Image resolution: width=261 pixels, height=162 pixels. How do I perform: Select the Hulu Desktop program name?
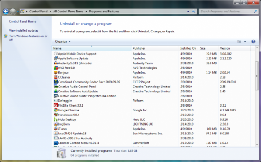67,119
